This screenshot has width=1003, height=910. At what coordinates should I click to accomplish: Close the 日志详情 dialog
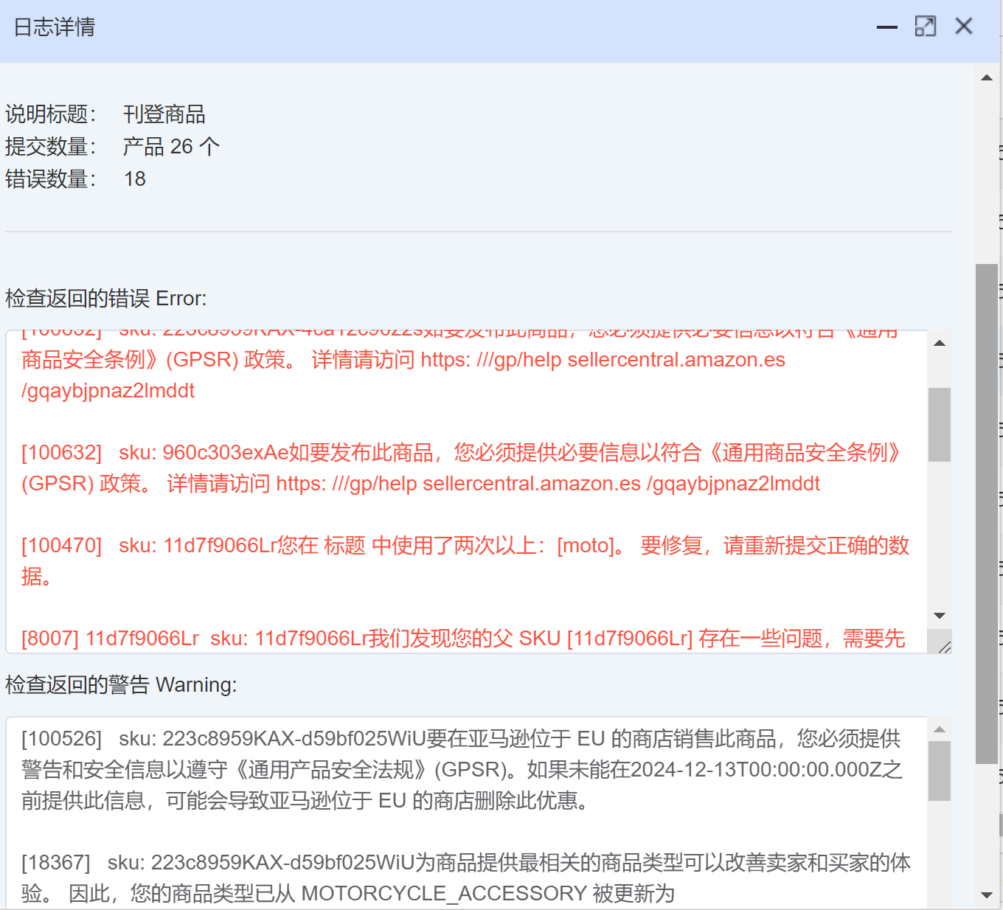coord(963,27)
